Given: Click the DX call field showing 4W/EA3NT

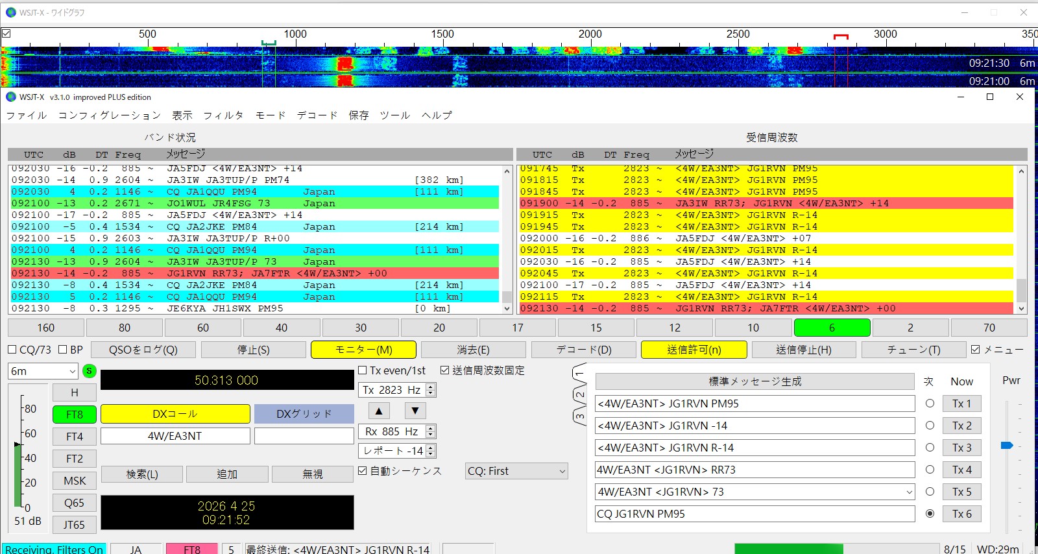Looking at the screenshot, I should 175,436.
